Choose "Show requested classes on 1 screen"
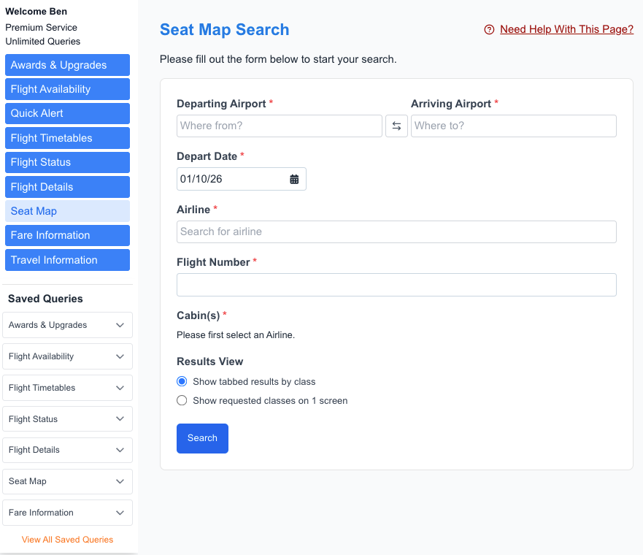The height and width of the screenshot is (555, 643). [x=182, y=400]
